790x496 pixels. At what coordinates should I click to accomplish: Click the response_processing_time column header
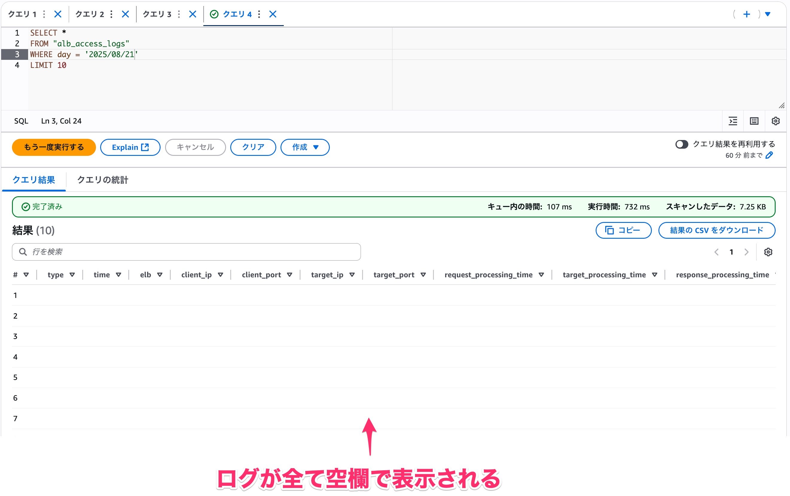pyautogui.click(x=722, y=275)
